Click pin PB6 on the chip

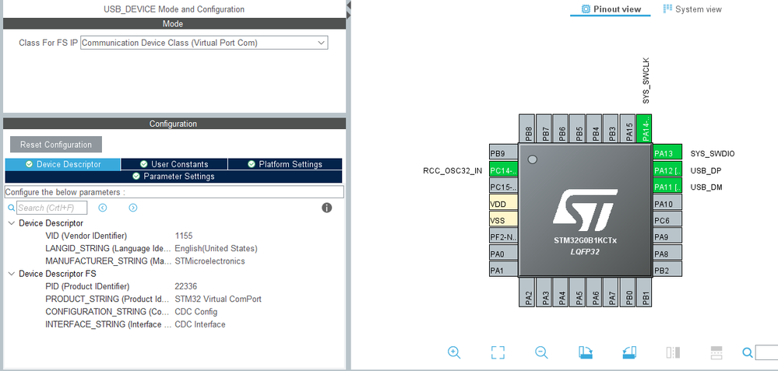(561, 129)
